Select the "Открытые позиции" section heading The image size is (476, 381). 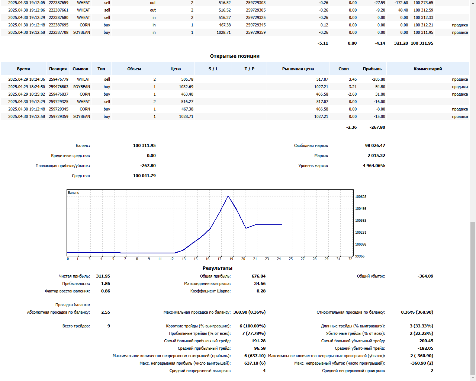point(235,56)
